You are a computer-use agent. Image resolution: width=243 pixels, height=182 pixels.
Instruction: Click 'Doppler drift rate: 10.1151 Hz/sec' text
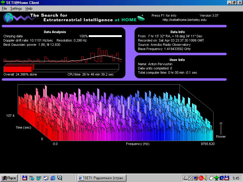point(28,40)
